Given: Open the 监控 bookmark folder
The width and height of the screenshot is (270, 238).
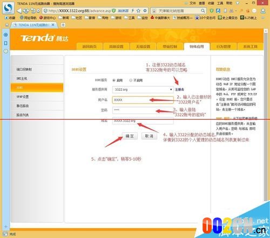Looking at the screenshot, I should pos(143,18).
